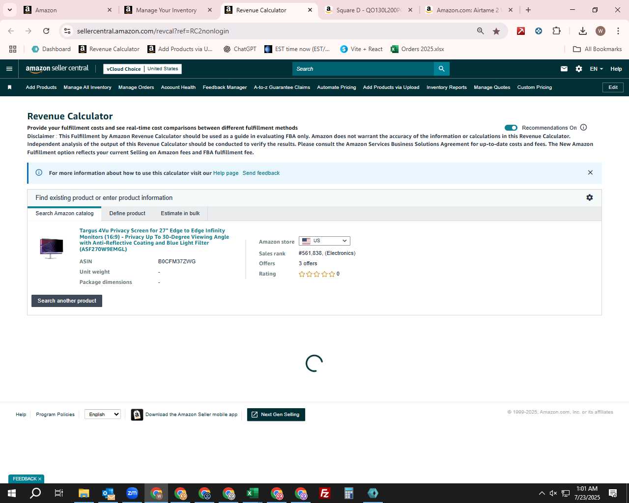629x503 pixels.
Task: Open the Seller Central hamburger menu
Action: pyautogui.click(x=9, y=69)
